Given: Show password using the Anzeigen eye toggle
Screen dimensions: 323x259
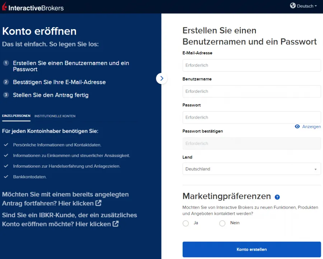Looking at the screenshot, I should [308, 126].
